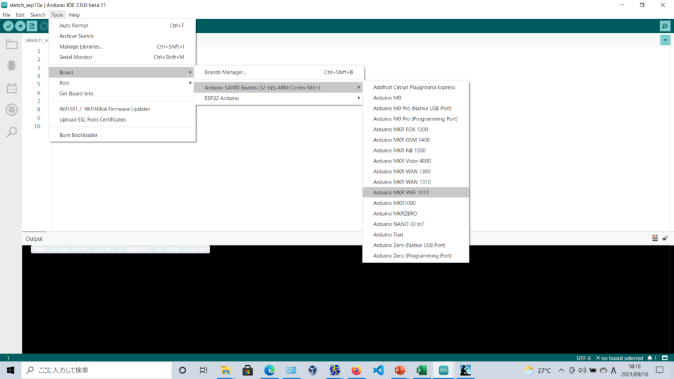This screenshot has height=379, width=674.
Task: Close the open Tools menu
Action: [x=57, y=14]
